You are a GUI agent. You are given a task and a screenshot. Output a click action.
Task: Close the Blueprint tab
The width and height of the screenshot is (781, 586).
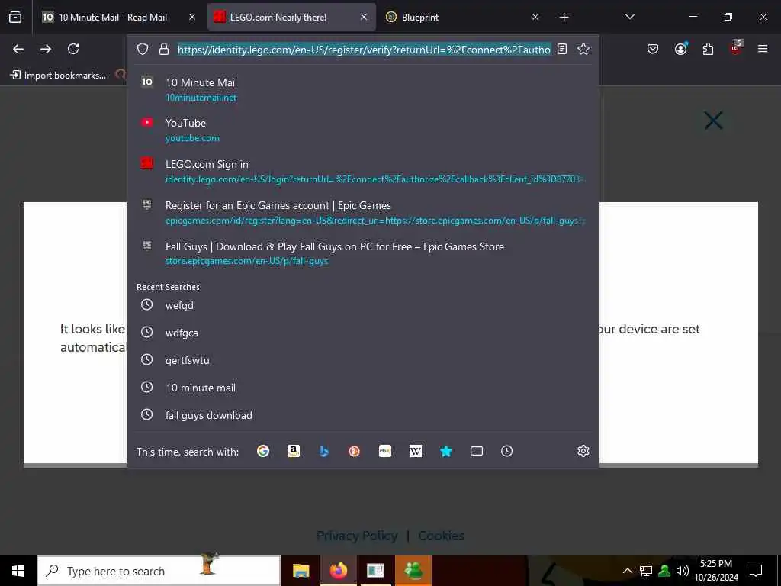pos(535,18)
